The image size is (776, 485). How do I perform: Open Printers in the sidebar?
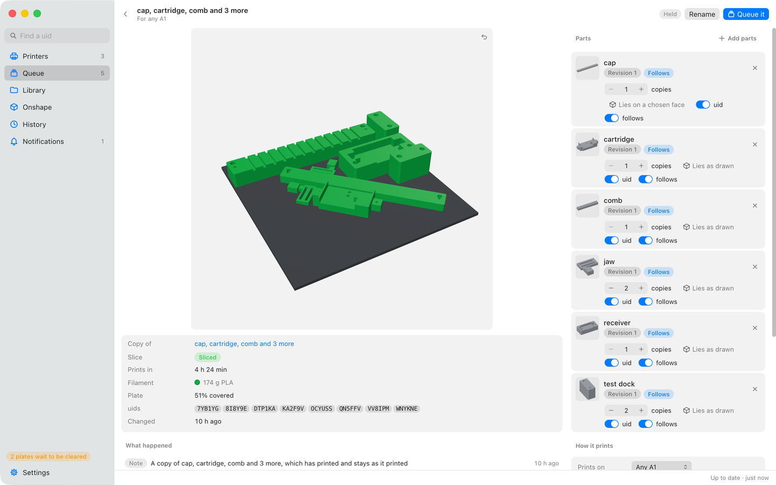click(x=57, y=56)
